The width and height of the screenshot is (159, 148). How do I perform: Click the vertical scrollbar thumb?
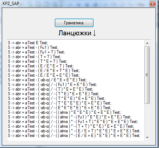pos(147,75)
